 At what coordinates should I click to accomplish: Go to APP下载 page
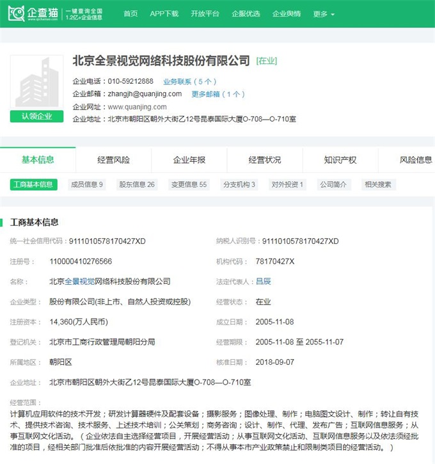pos(164,13)
